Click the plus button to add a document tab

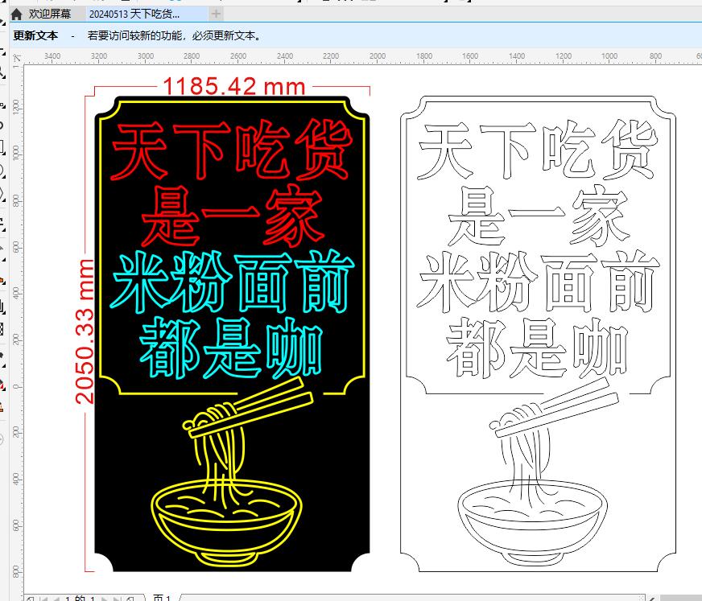216,14
